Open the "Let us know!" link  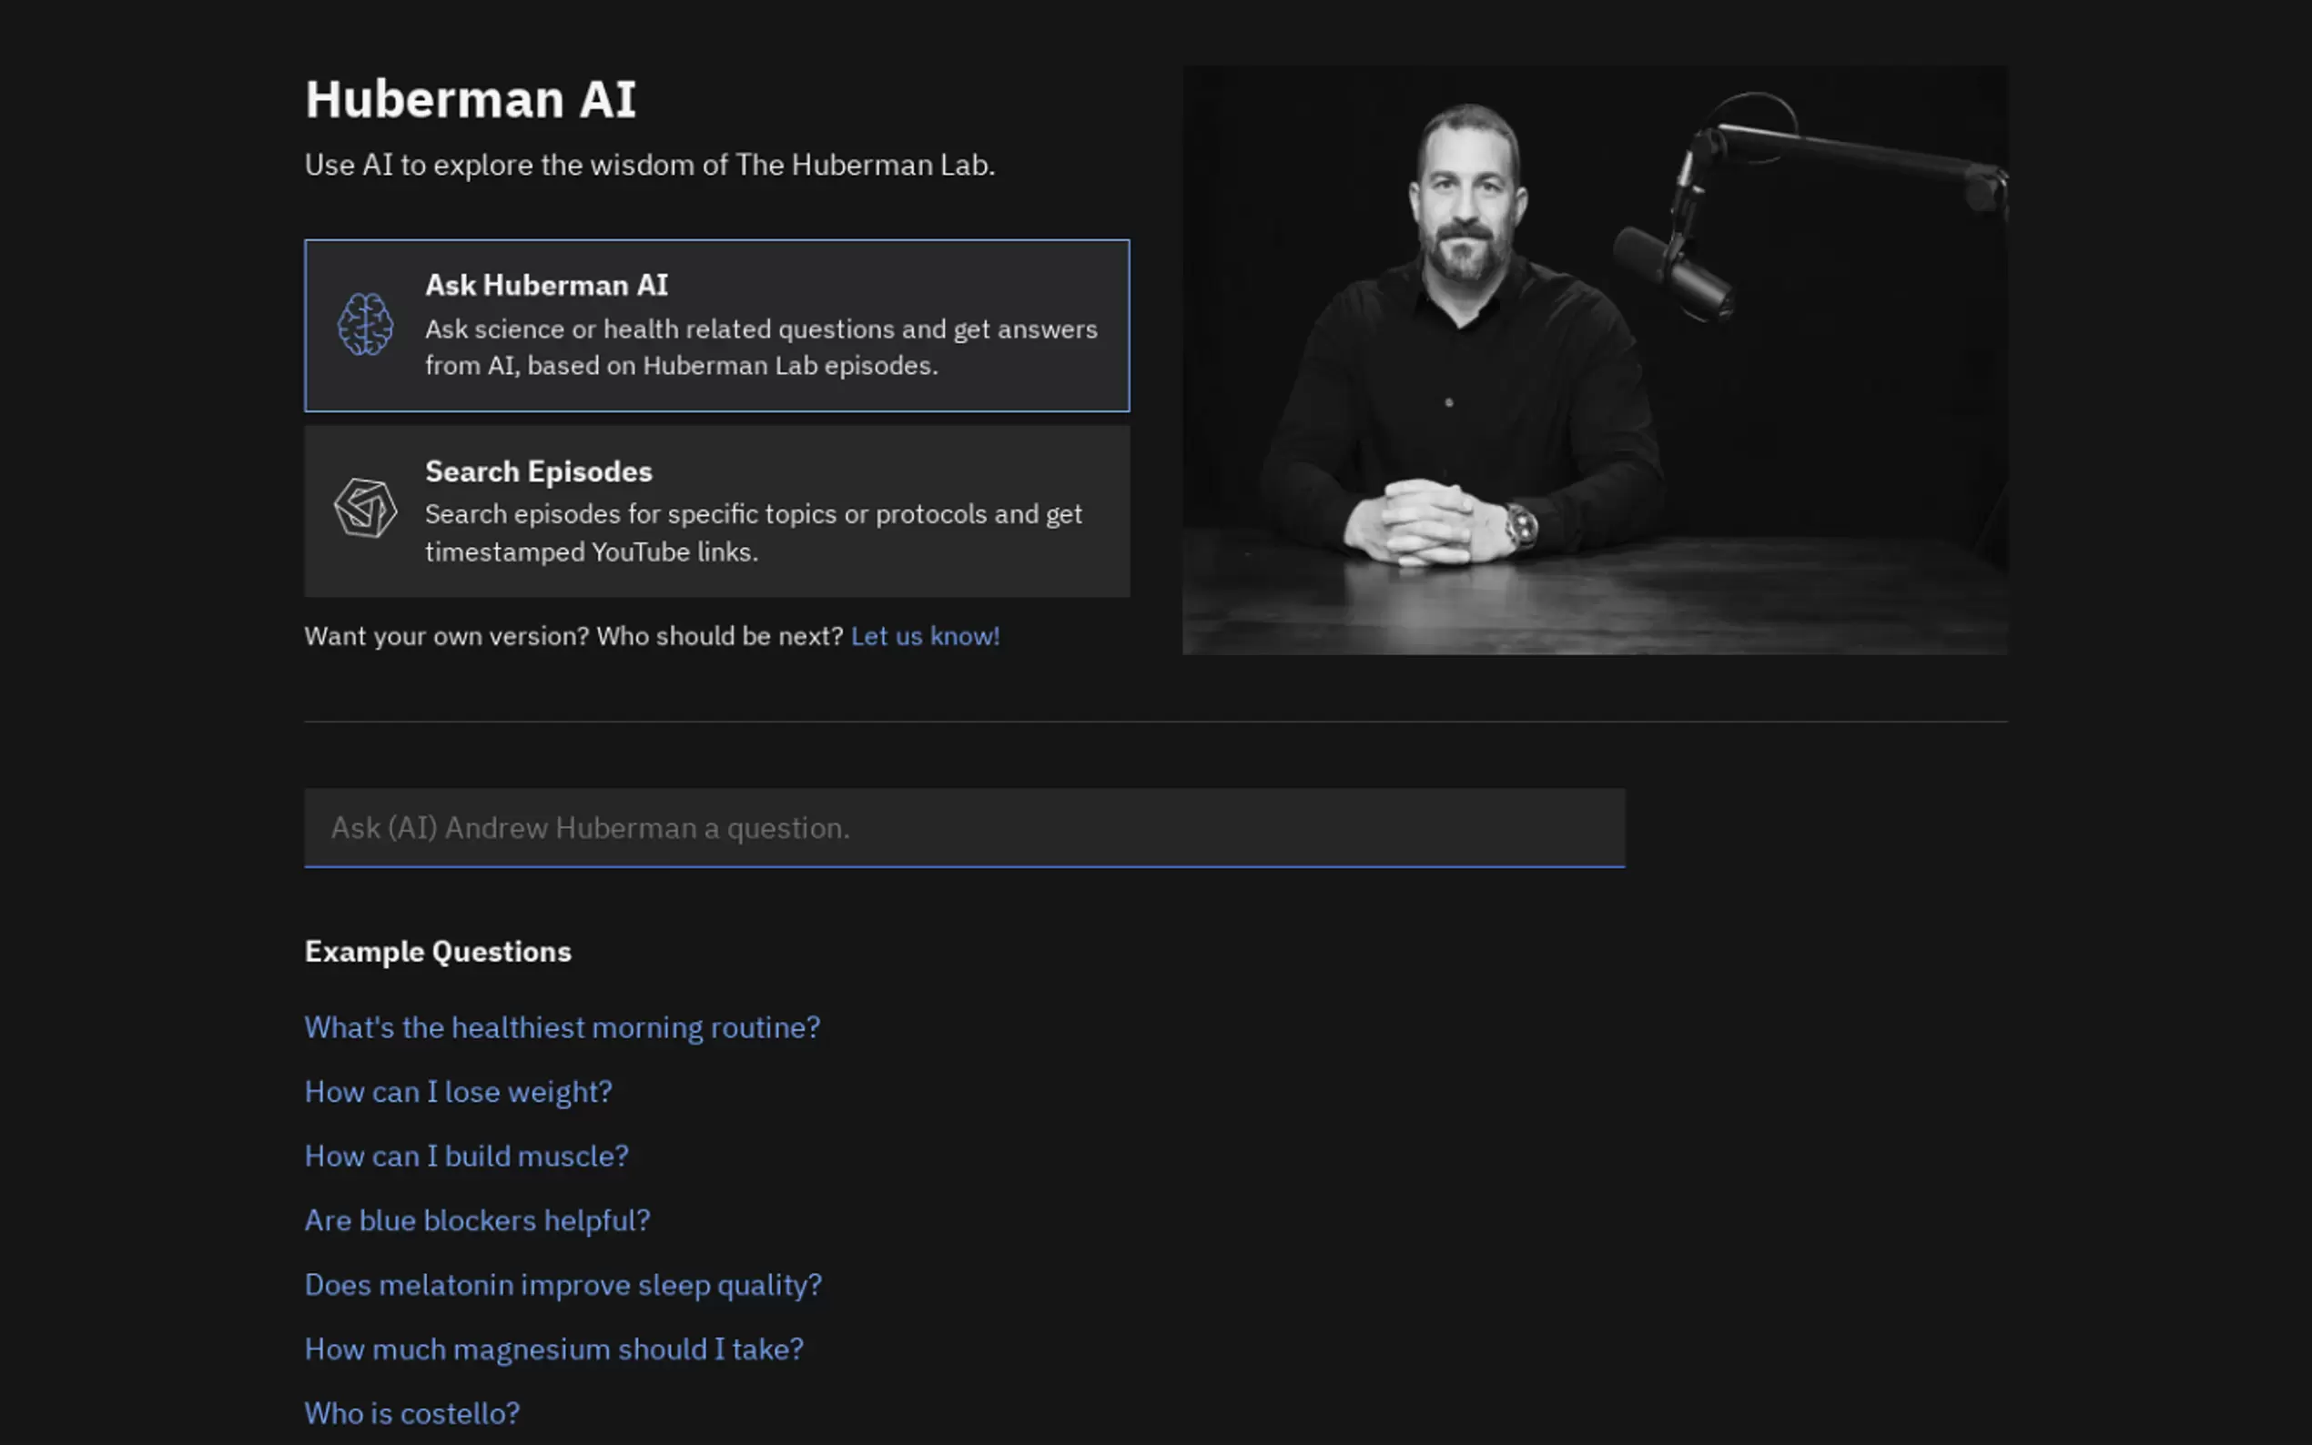[924, 636]
